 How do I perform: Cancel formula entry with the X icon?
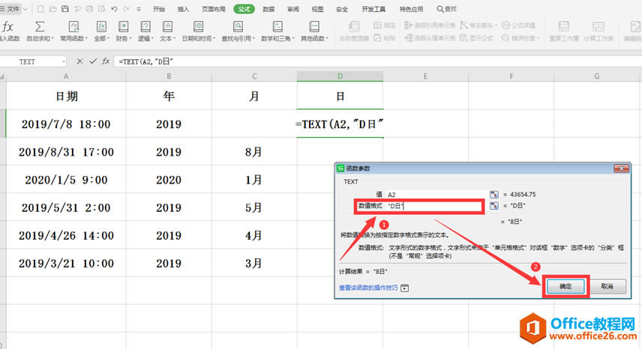pyautogui.click(x=79, y=61)
